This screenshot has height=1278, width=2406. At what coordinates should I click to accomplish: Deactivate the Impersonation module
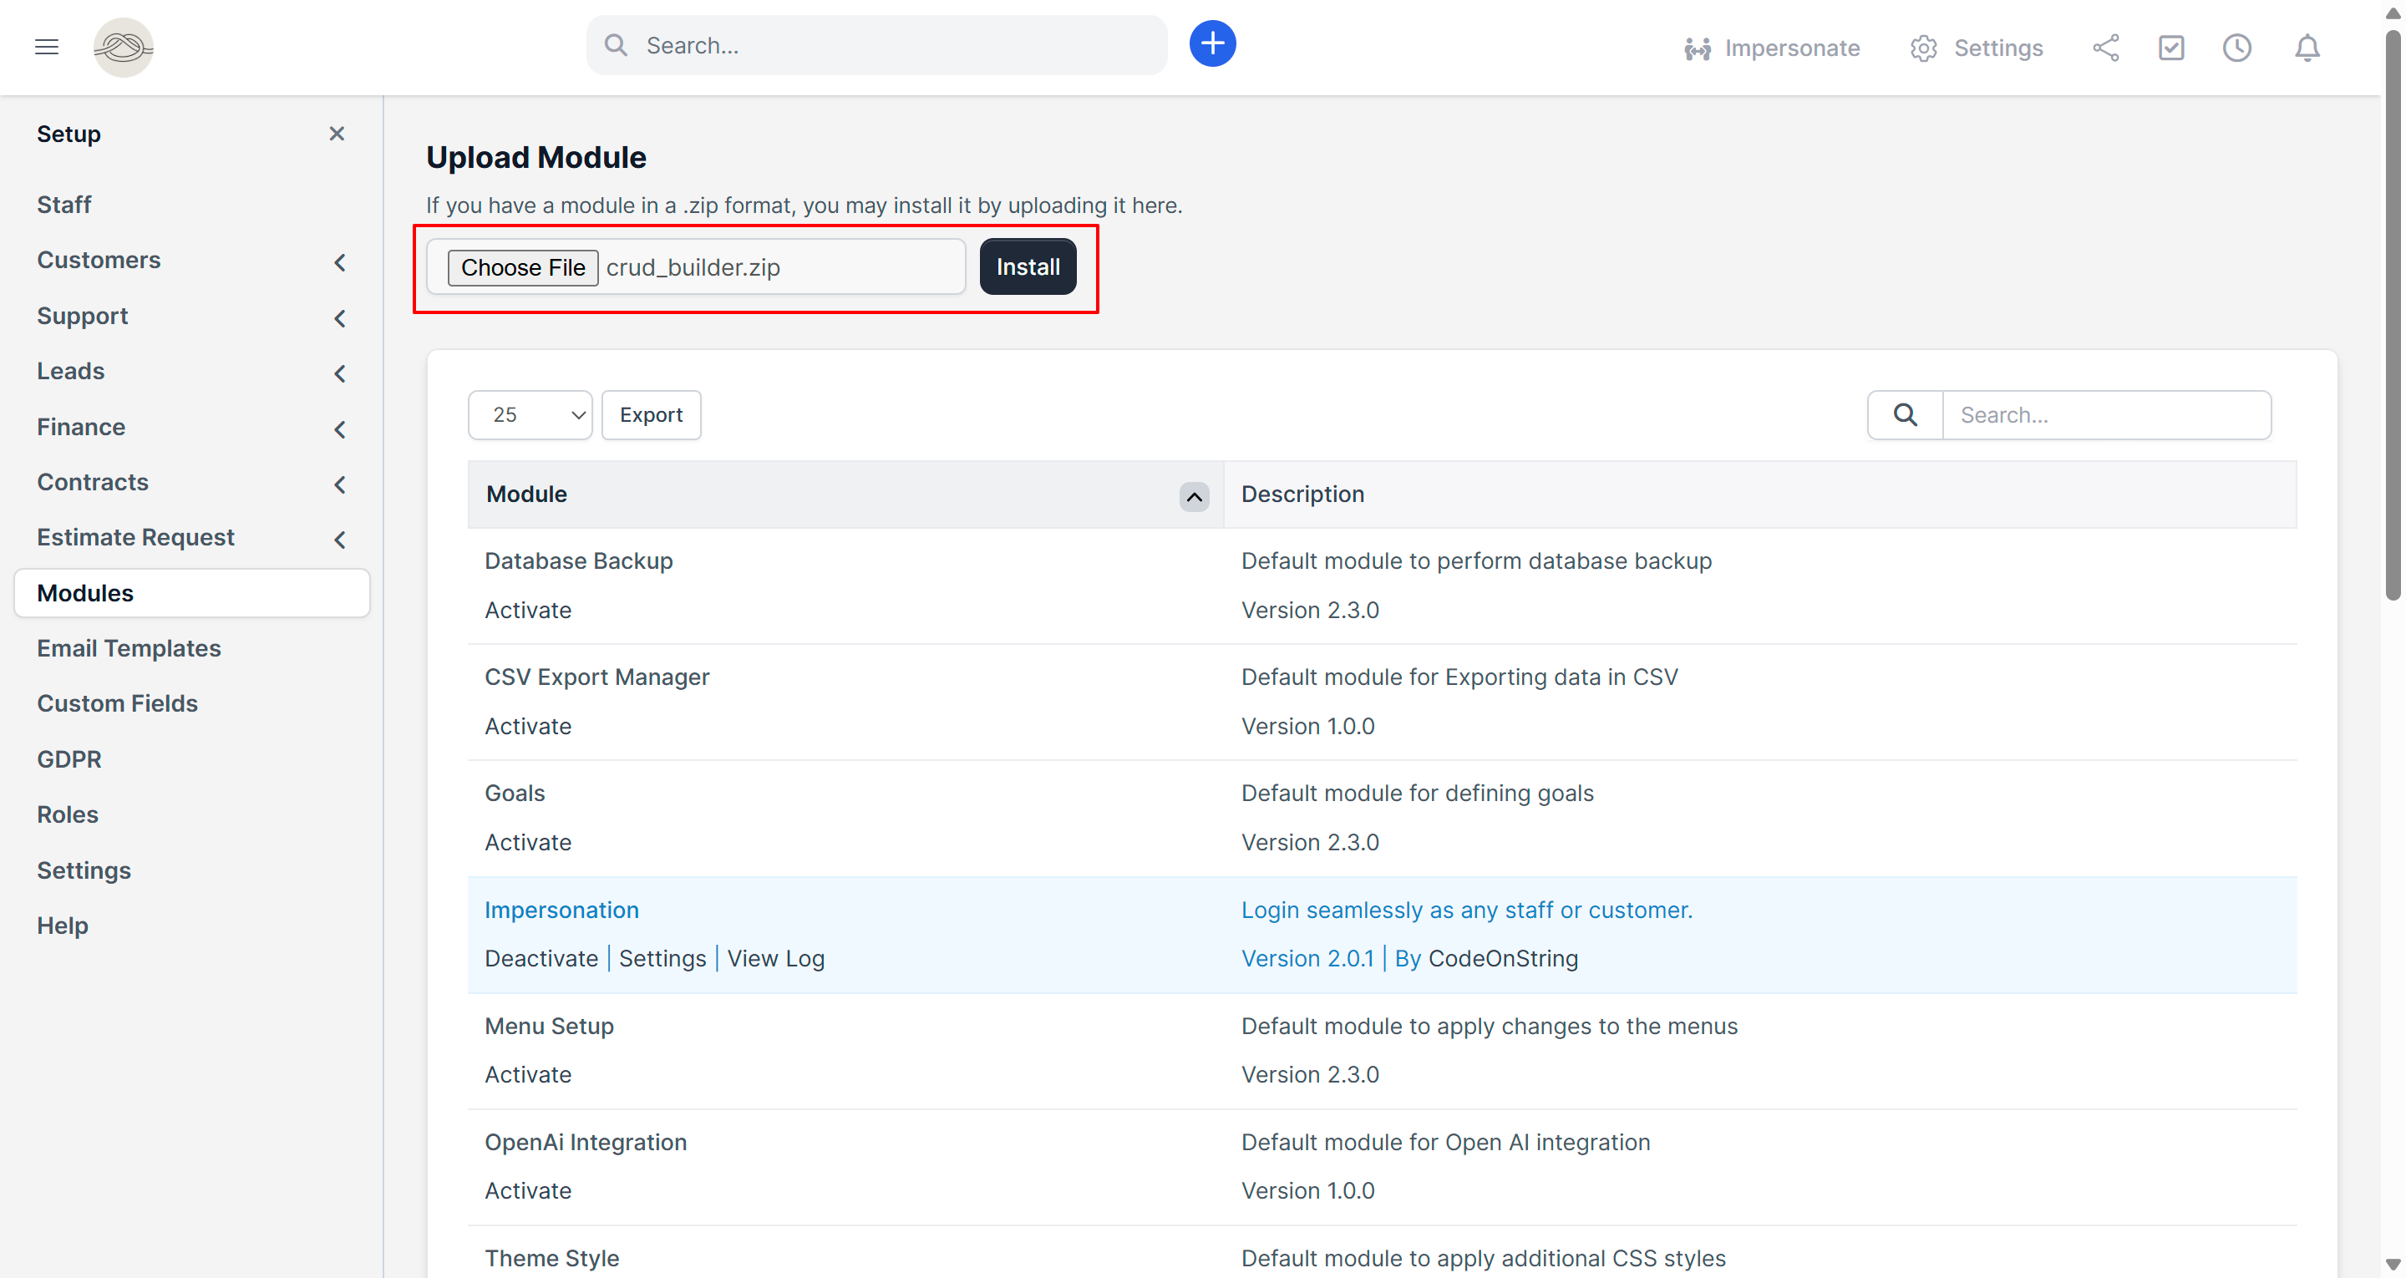point(541,959)
